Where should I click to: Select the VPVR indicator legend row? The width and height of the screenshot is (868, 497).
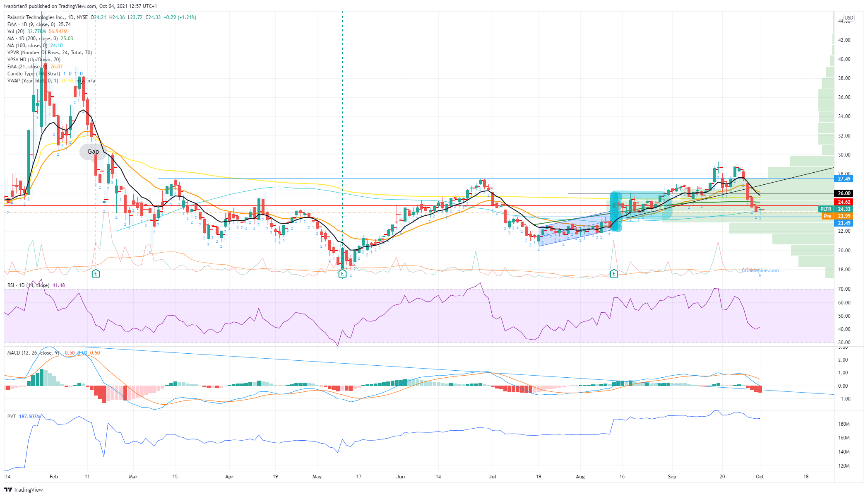(x=50, y=53)
